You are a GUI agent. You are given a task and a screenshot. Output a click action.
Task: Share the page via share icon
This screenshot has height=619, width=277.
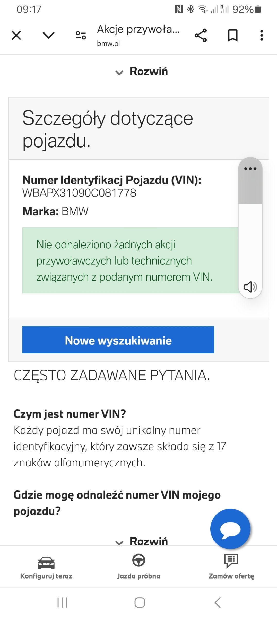[x=201, y=35]
